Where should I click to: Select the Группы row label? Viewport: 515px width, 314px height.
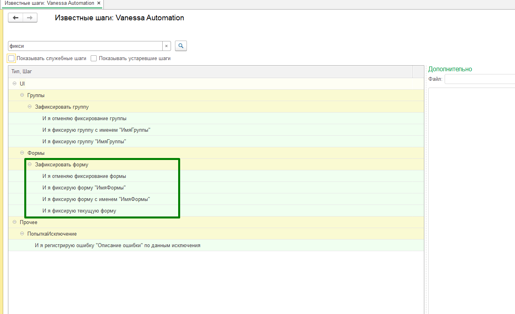coord(36,95)
